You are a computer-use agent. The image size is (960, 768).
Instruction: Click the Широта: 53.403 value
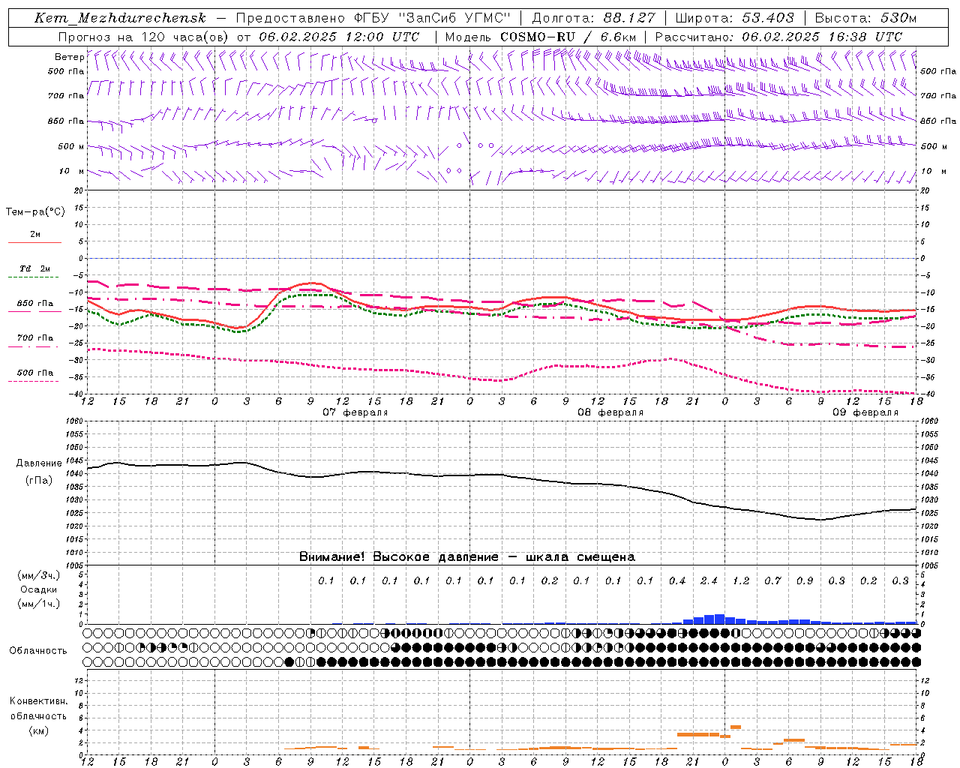click(735, 18)
